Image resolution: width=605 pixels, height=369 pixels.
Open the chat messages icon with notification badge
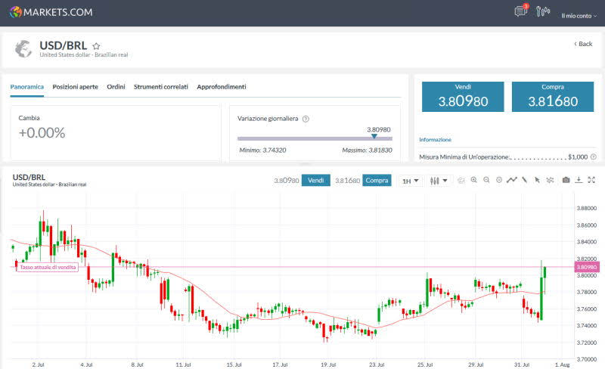click(520, 11)
